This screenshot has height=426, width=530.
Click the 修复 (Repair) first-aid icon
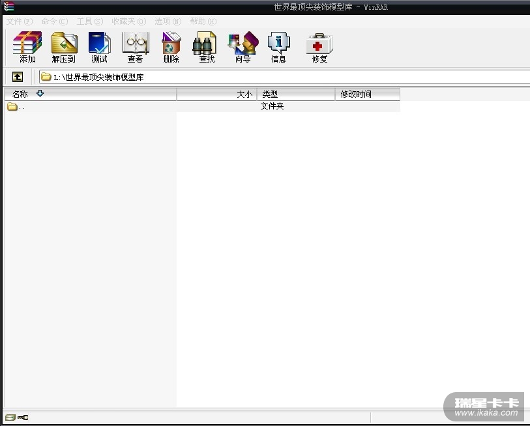point(319,47)
